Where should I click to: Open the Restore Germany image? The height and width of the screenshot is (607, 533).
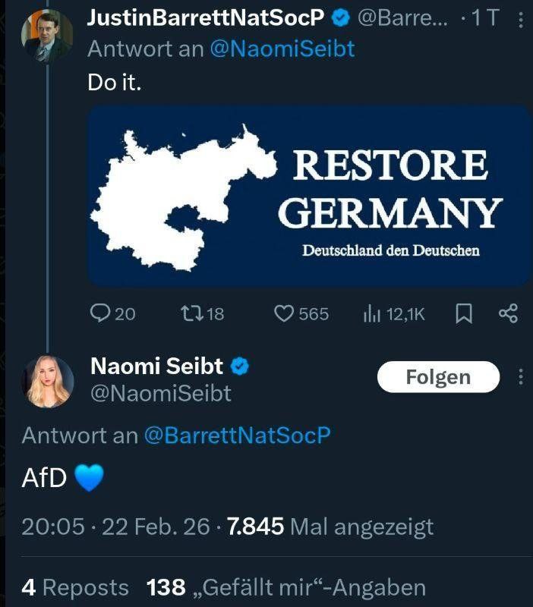309,196
